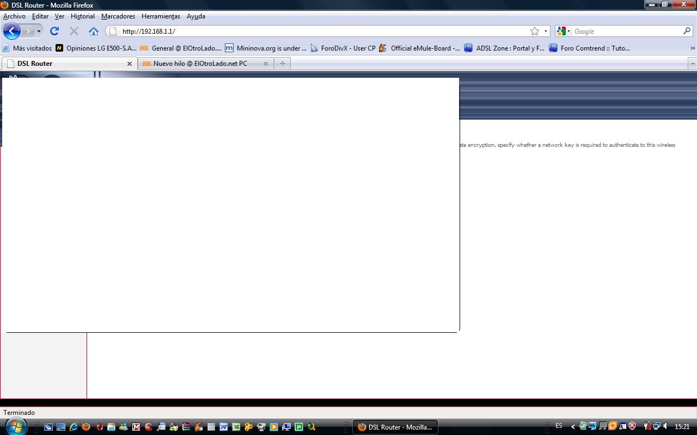Click the volume speaker tray icon

(665, 426)
